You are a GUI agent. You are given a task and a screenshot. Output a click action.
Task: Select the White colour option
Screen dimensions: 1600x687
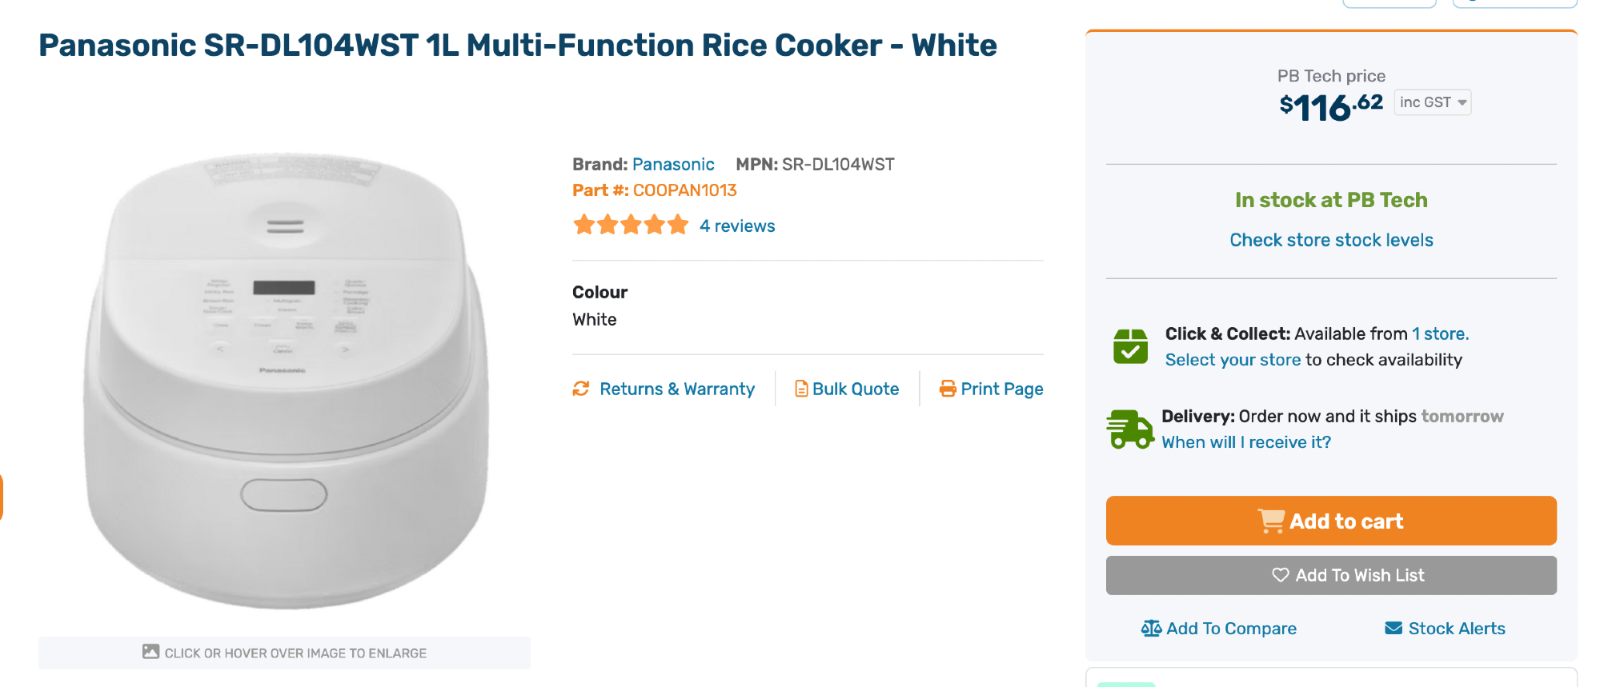pyautogui.click(x=595, y=320)
